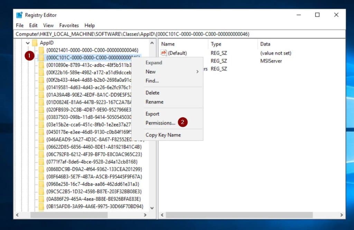Click folder icon of {0010890e-8789-413c key

click(x=41, y=65)
